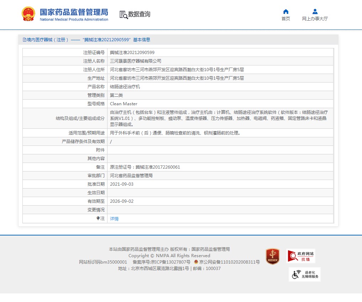Click Copyright © NMPA All Rights Reserved
Image resolution: width=362 pixels, height=302 pixels.
pos(169,256)
